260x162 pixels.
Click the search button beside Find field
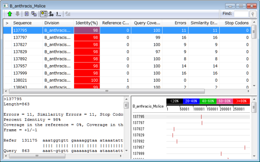point(253,14)
